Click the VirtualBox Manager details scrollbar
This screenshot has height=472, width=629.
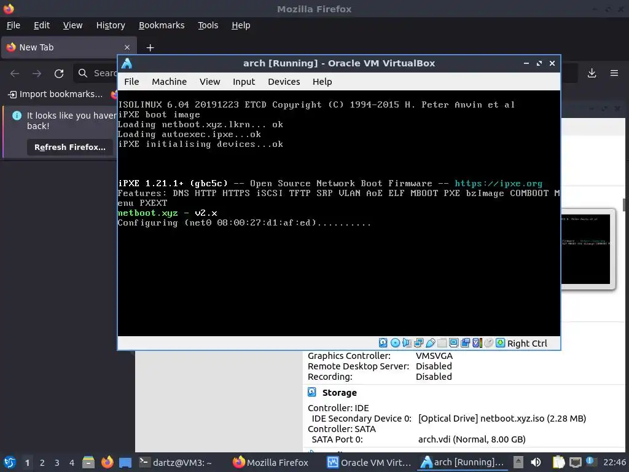click(625, 205)
